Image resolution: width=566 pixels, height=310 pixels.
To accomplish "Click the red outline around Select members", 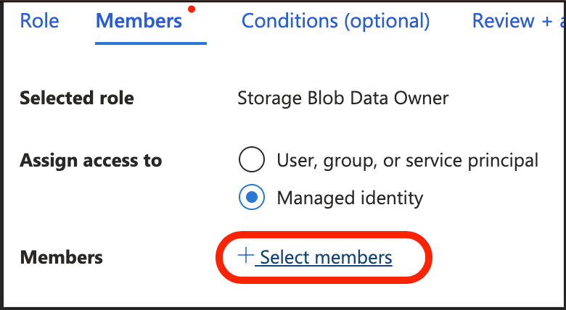I will click(427, 257).
